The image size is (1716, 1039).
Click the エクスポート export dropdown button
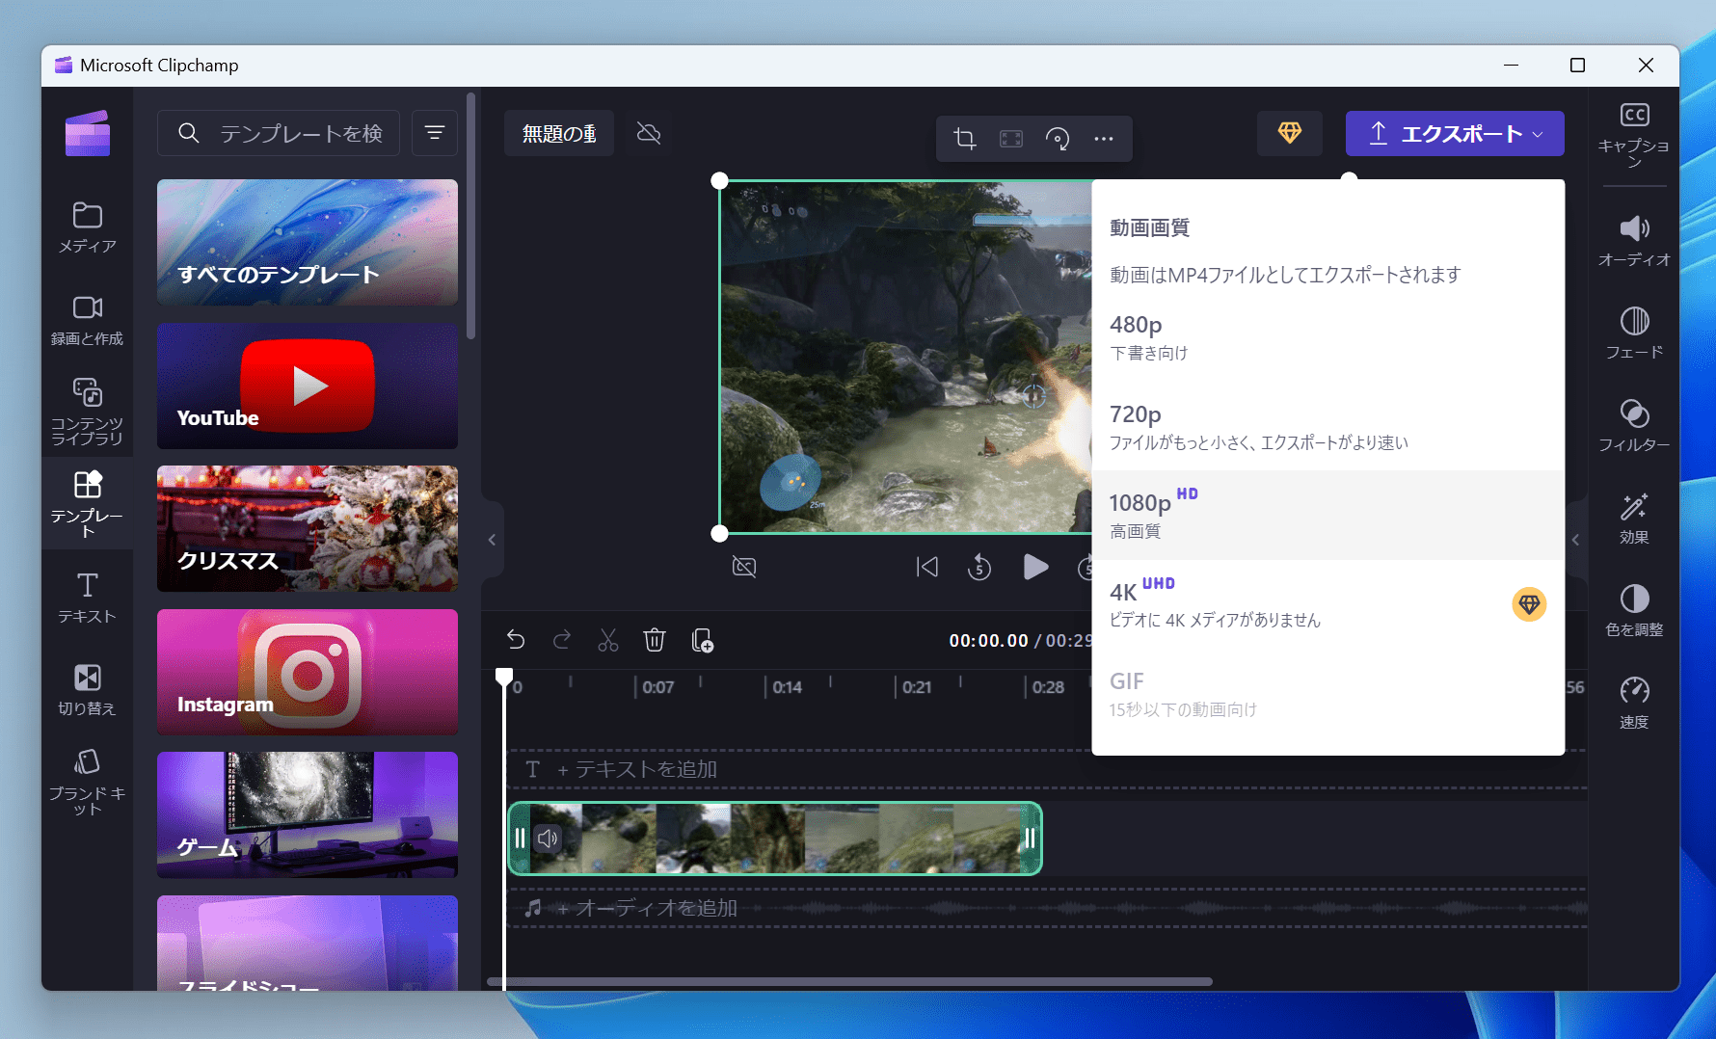pos(1455,133)
